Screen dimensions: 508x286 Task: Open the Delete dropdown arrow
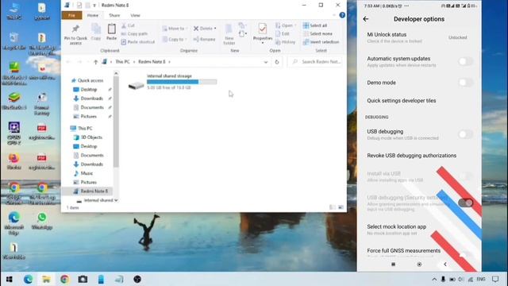point(215,29)
